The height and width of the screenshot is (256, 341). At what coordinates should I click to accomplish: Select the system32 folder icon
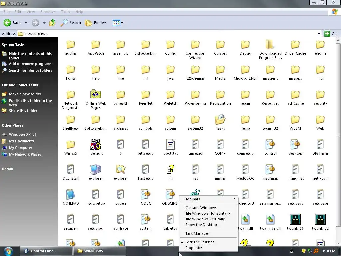click(x=195, y=120)
